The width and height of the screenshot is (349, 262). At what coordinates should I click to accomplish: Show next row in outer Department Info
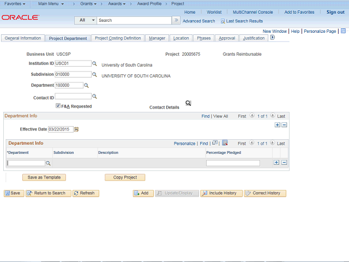point(273,115)
